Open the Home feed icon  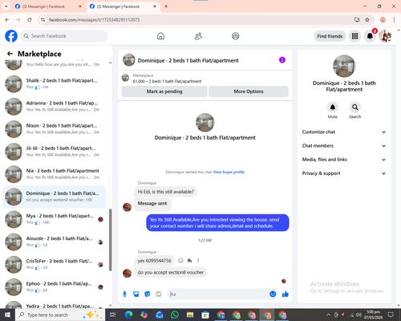click(x=160, y=36)
